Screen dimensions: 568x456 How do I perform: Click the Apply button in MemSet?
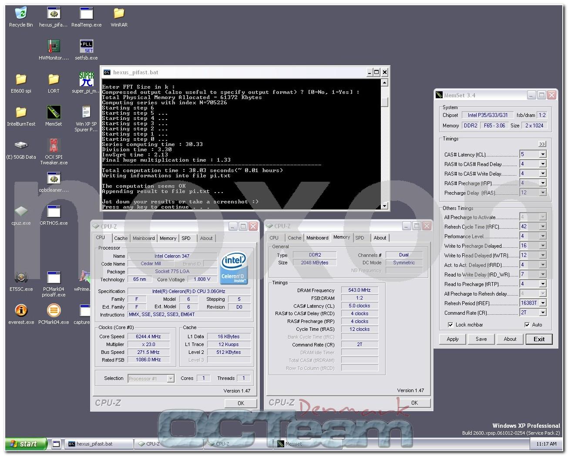453,339
